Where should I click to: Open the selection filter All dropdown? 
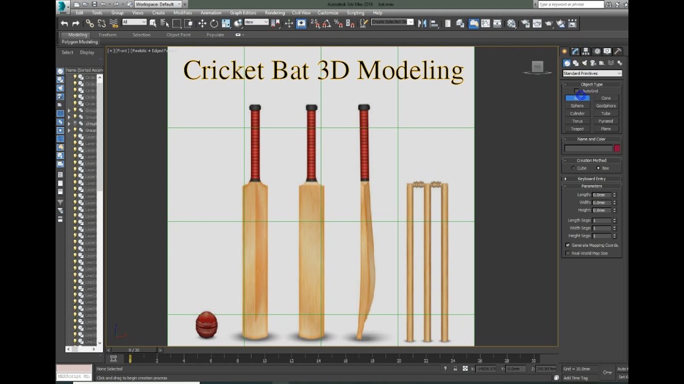click(134, 22)
